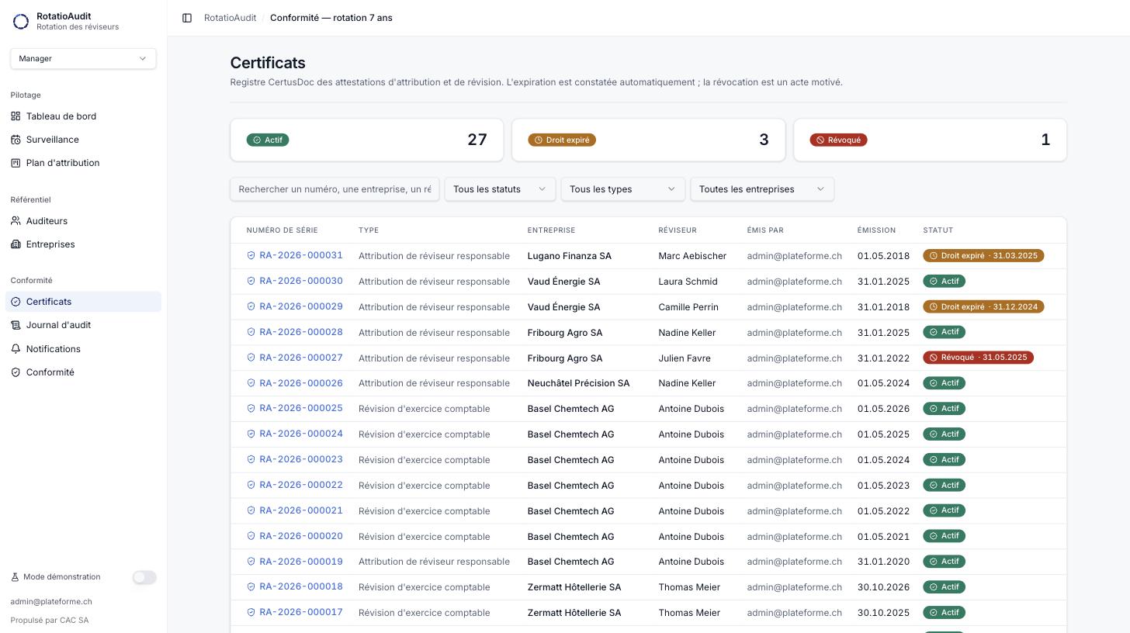Click Droit expiré 31.12.2024 status badge
1130x633 pixels.
(x=983, y=306)
